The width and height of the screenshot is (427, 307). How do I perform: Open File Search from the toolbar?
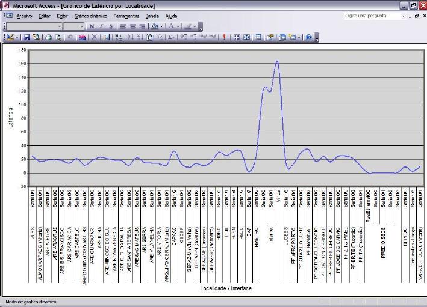point(36,37)
